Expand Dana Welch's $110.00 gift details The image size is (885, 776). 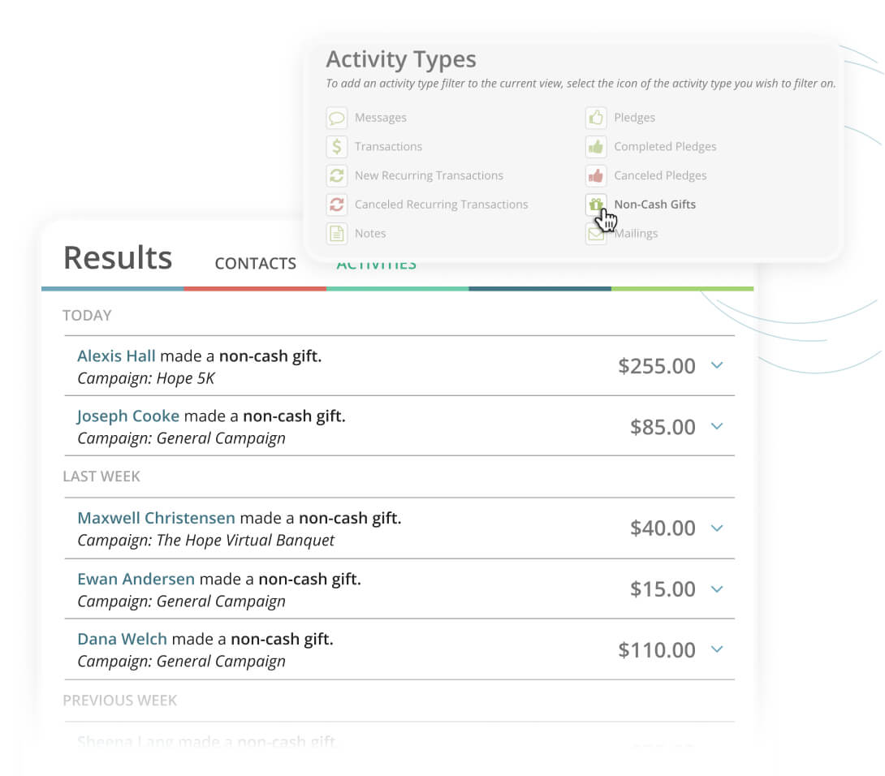click(x=717, y=650)
